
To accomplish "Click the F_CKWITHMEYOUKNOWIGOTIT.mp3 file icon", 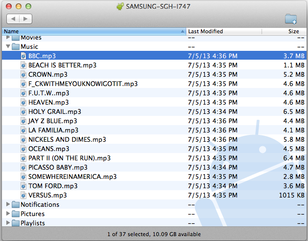I will (x=23, y=84).
